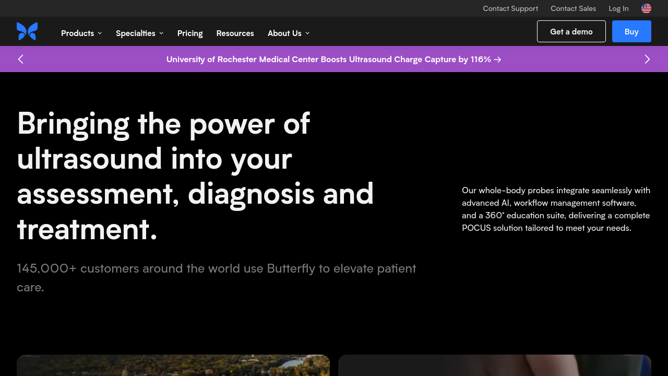The width and height of the screenshot is (668, 376).
Task: Open the Contact Support link
Action: pos(510,8)
